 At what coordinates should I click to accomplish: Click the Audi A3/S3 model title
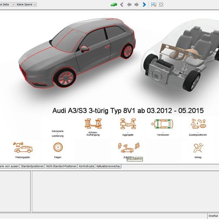pos(128,110)
